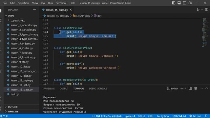Open the Go menu
The image size is (210, 118).
click(x=43, y=3)
